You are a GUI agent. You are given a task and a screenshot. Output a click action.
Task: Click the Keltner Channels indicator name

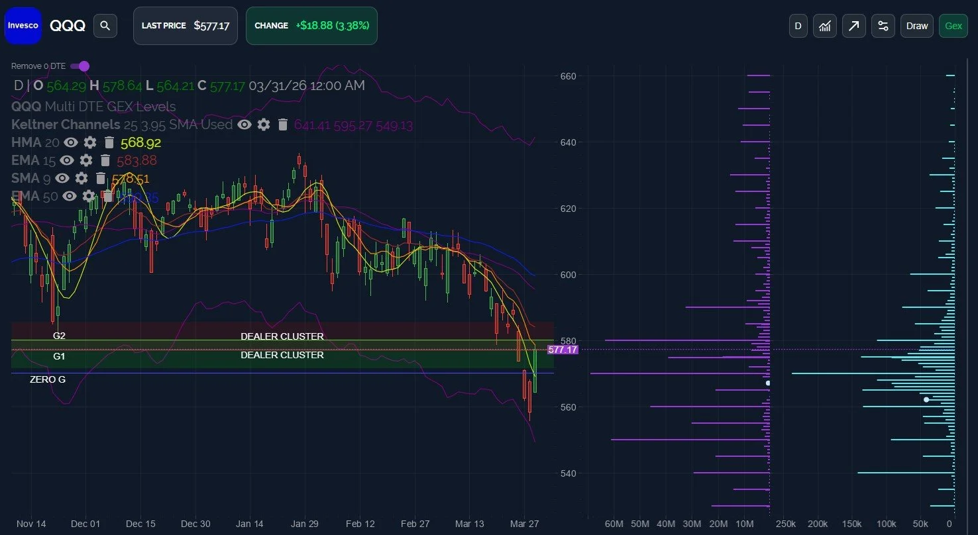point(66,124)
